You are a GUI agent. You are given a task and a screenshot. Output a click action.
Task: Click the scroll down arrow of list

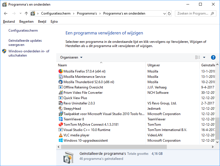pos(217,142)
